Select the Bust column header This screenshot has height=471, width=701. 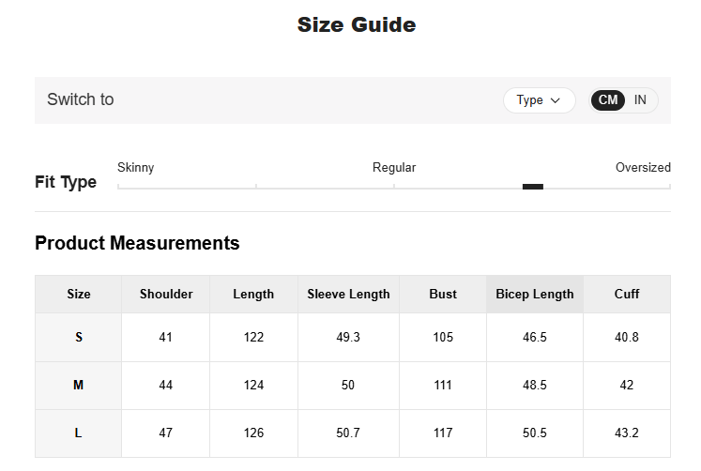pyautogui.click(x=443, y=294)
